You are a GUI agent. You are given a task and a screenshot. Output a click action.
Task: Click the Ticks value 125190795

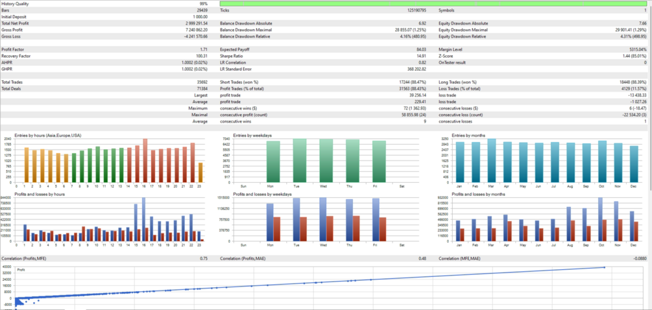point(417,10)
